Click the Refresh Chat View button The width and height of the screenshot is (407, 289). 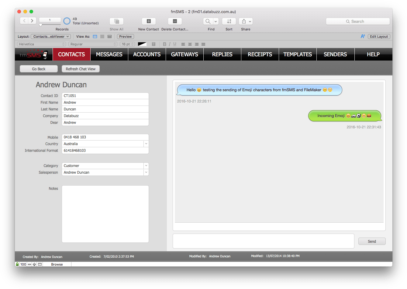pyautogui.click(x=80, y=69)
